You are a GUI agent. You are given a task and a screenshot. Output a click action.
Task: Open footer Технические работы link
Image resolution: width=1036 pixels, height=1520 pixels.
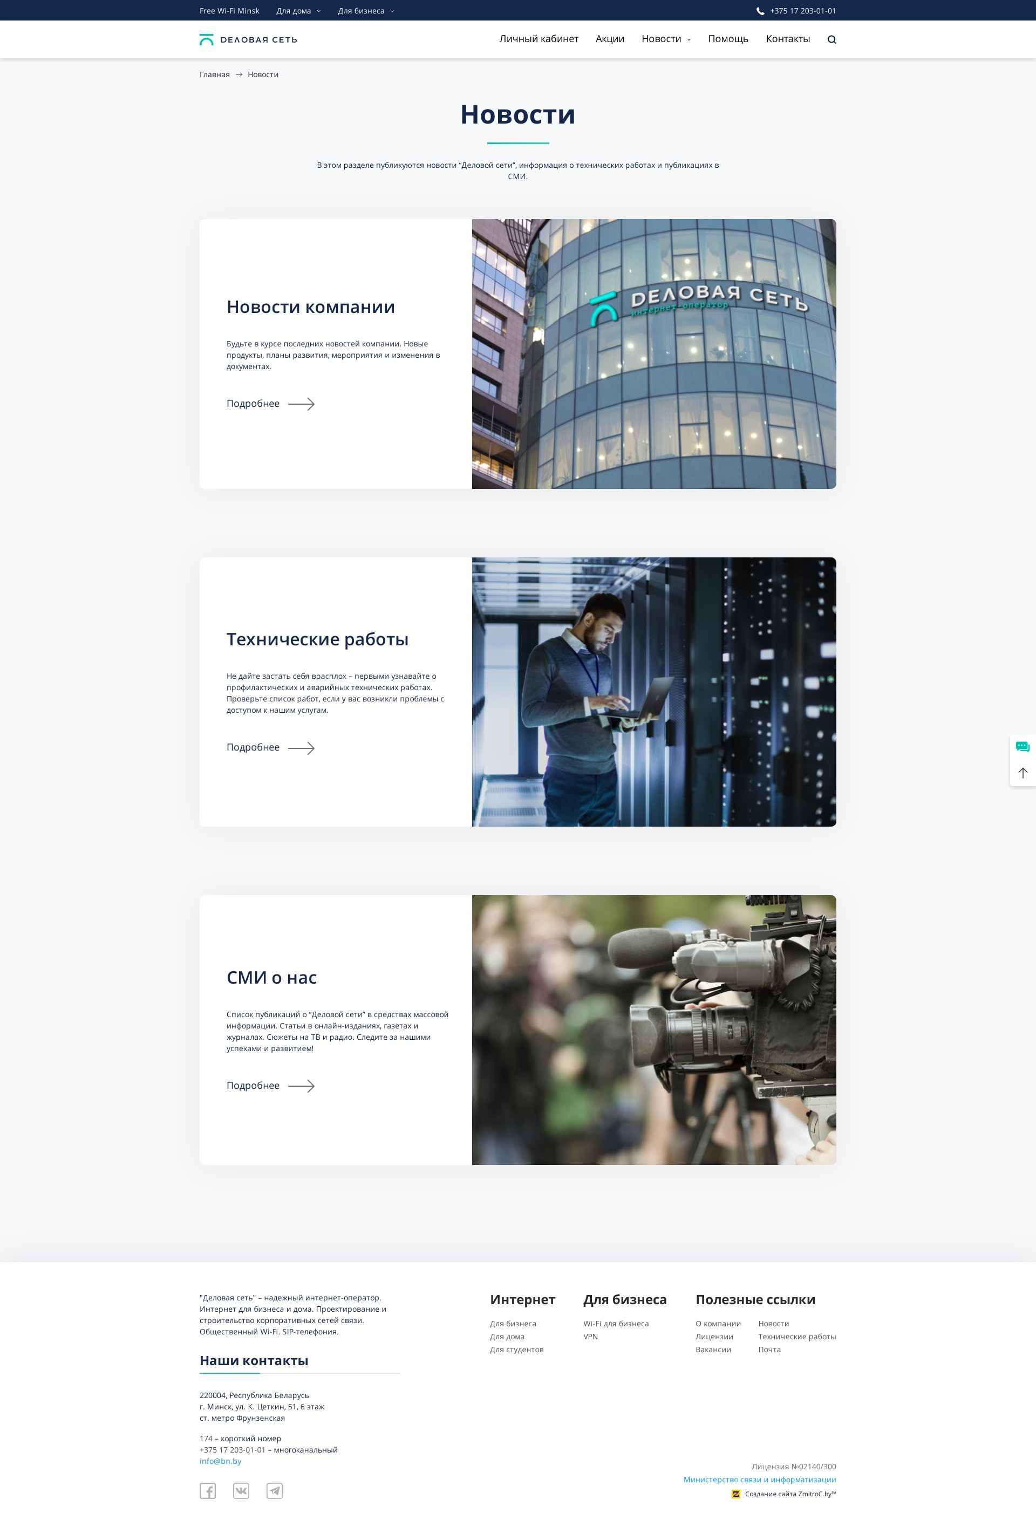796,1337
